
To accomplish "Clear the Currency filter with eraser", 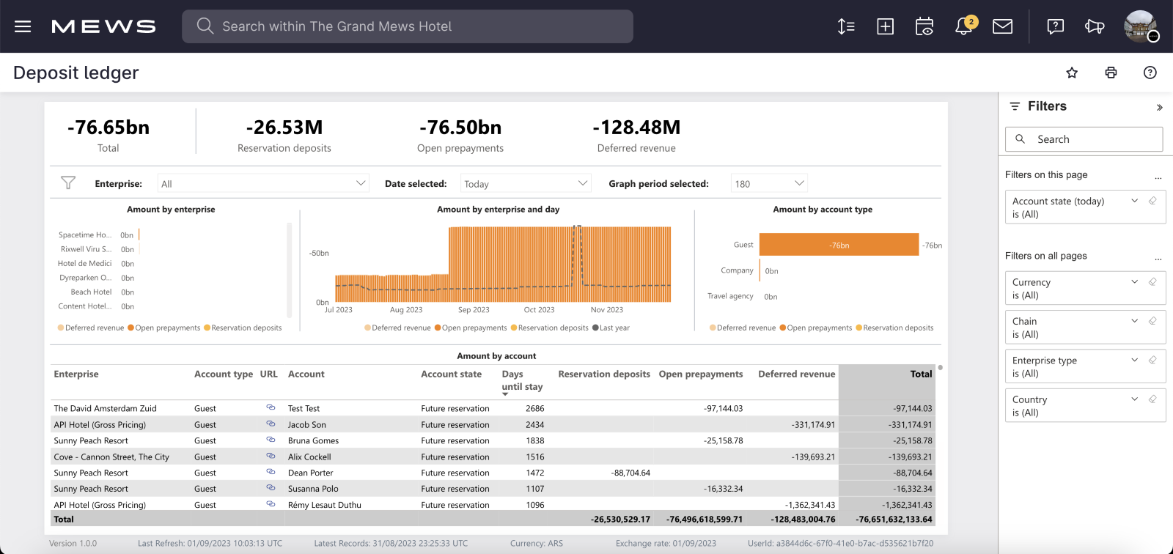I will (x=1152, y=282).
